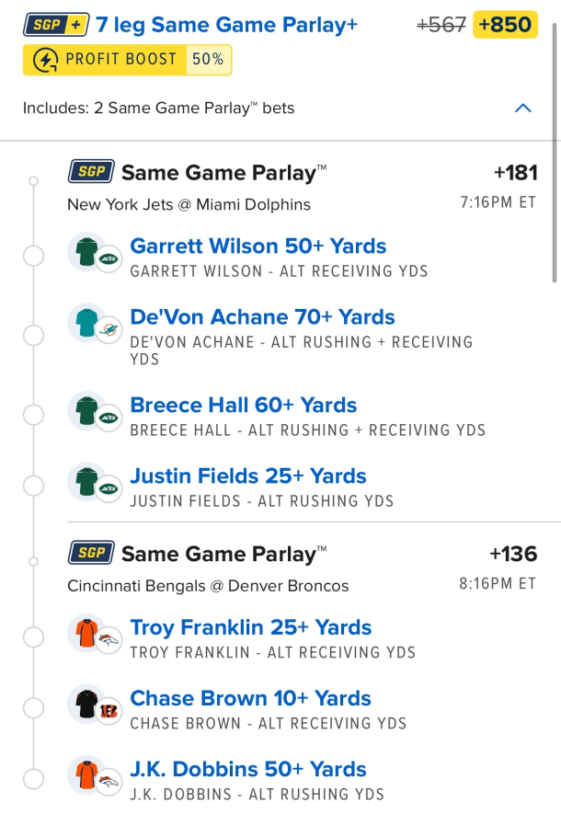Open the J.K. Dobbins 50+ Yards link
The width and height of the screenshot is (561, 814).
click(248, 769)
